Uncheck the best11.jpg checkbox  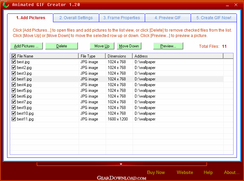tap(14, 119)
